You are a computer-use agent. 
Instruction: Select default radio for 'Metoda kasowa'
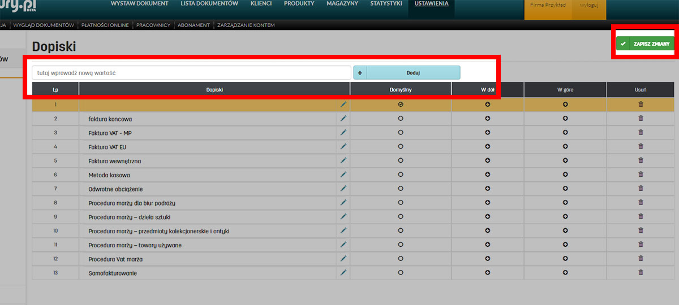pos(401,175)
